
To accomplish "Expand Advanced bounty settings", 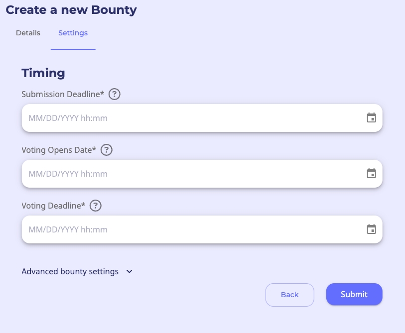I will pos(70,271).
